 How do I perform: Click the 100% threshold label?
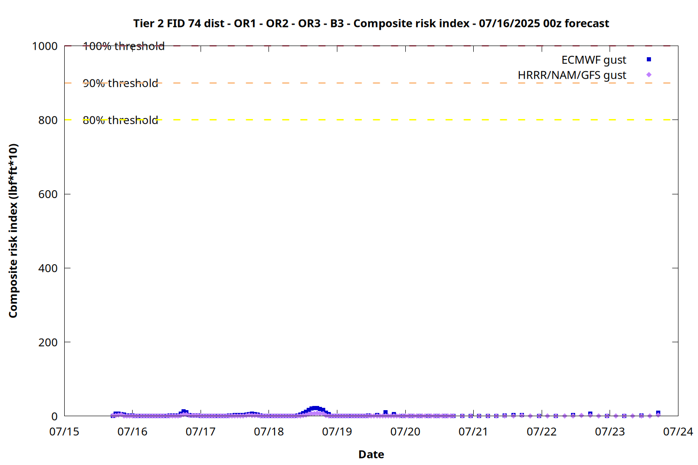pos(124,46)
